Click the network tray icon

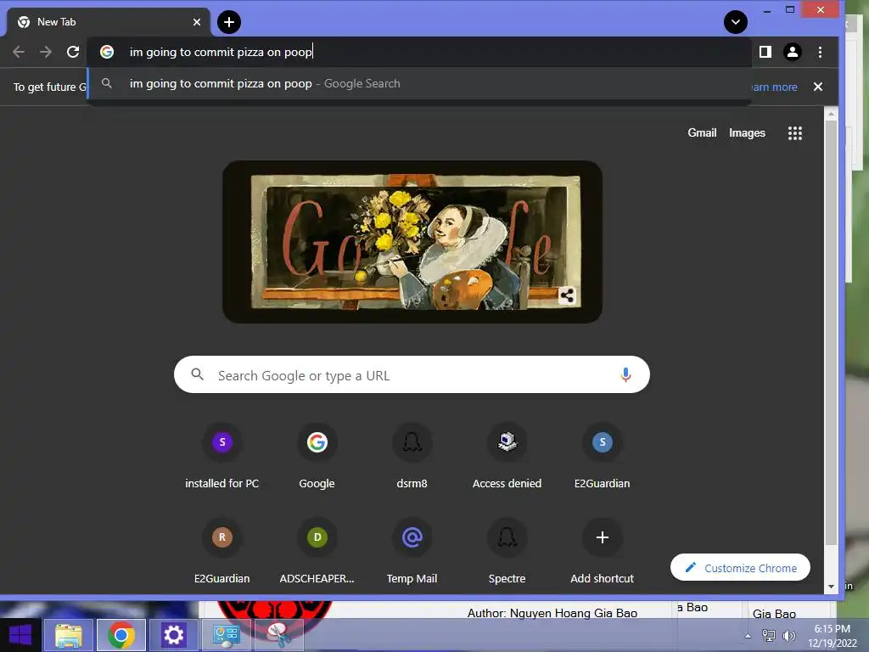[769, 636]
